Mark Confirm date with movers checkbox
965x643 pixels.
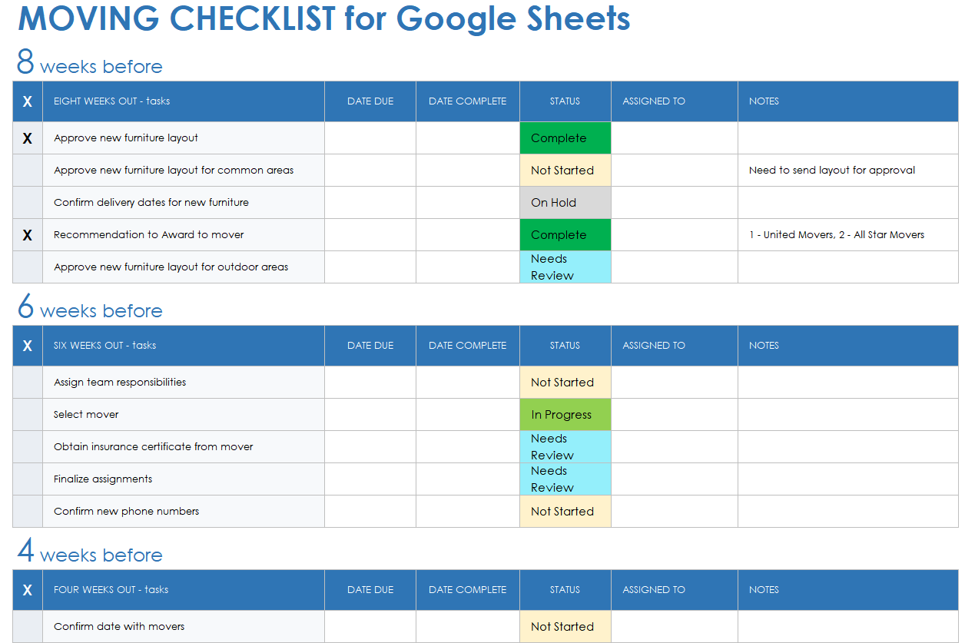tap(28, 627)
